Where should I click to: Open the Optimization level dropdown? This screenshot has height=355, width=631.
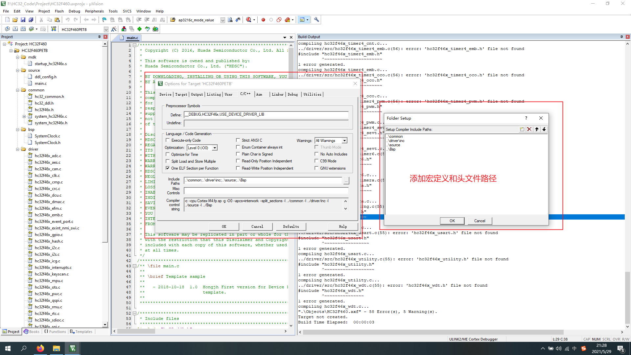coord(215,148)
